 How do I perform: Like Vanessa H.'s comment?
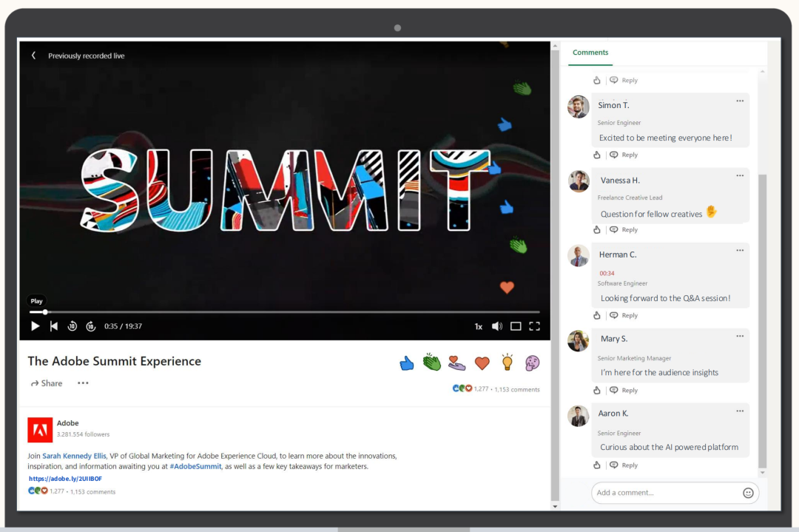point(597,230)
